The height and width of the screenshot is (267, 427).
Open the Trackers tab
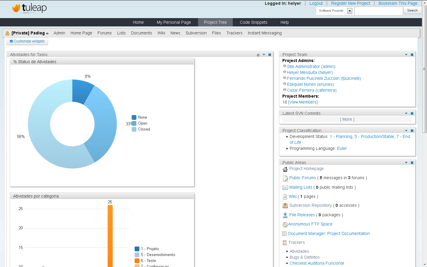234,33
